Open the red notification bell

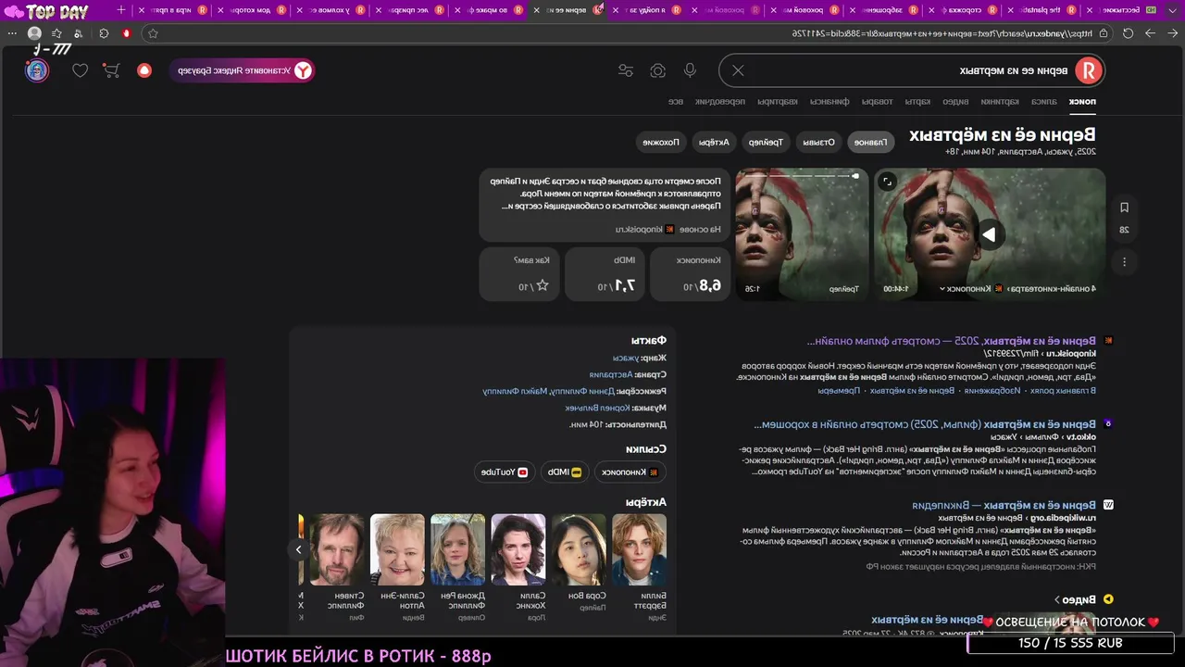(x=144, y=70)
